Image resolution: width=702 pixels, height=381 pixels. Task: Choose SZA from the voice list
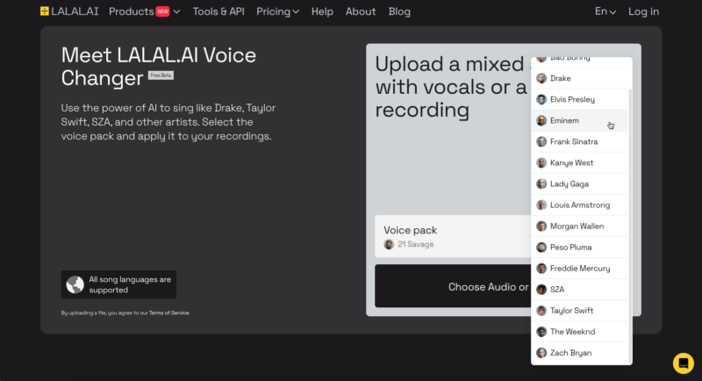(580, 289)
